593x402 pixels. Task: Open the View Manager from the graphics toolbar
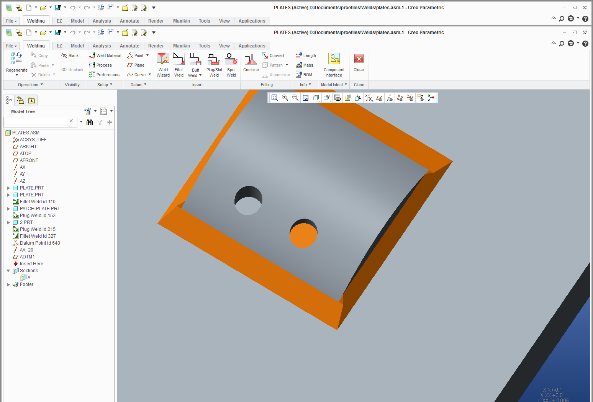pos(337,98)
